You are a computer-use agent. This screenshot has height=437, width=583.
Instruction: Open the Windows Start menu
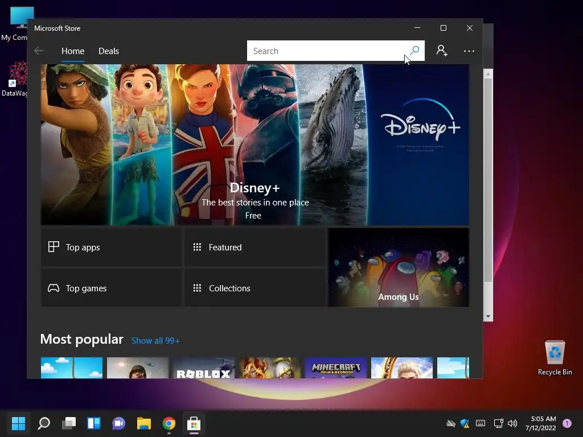18,423
